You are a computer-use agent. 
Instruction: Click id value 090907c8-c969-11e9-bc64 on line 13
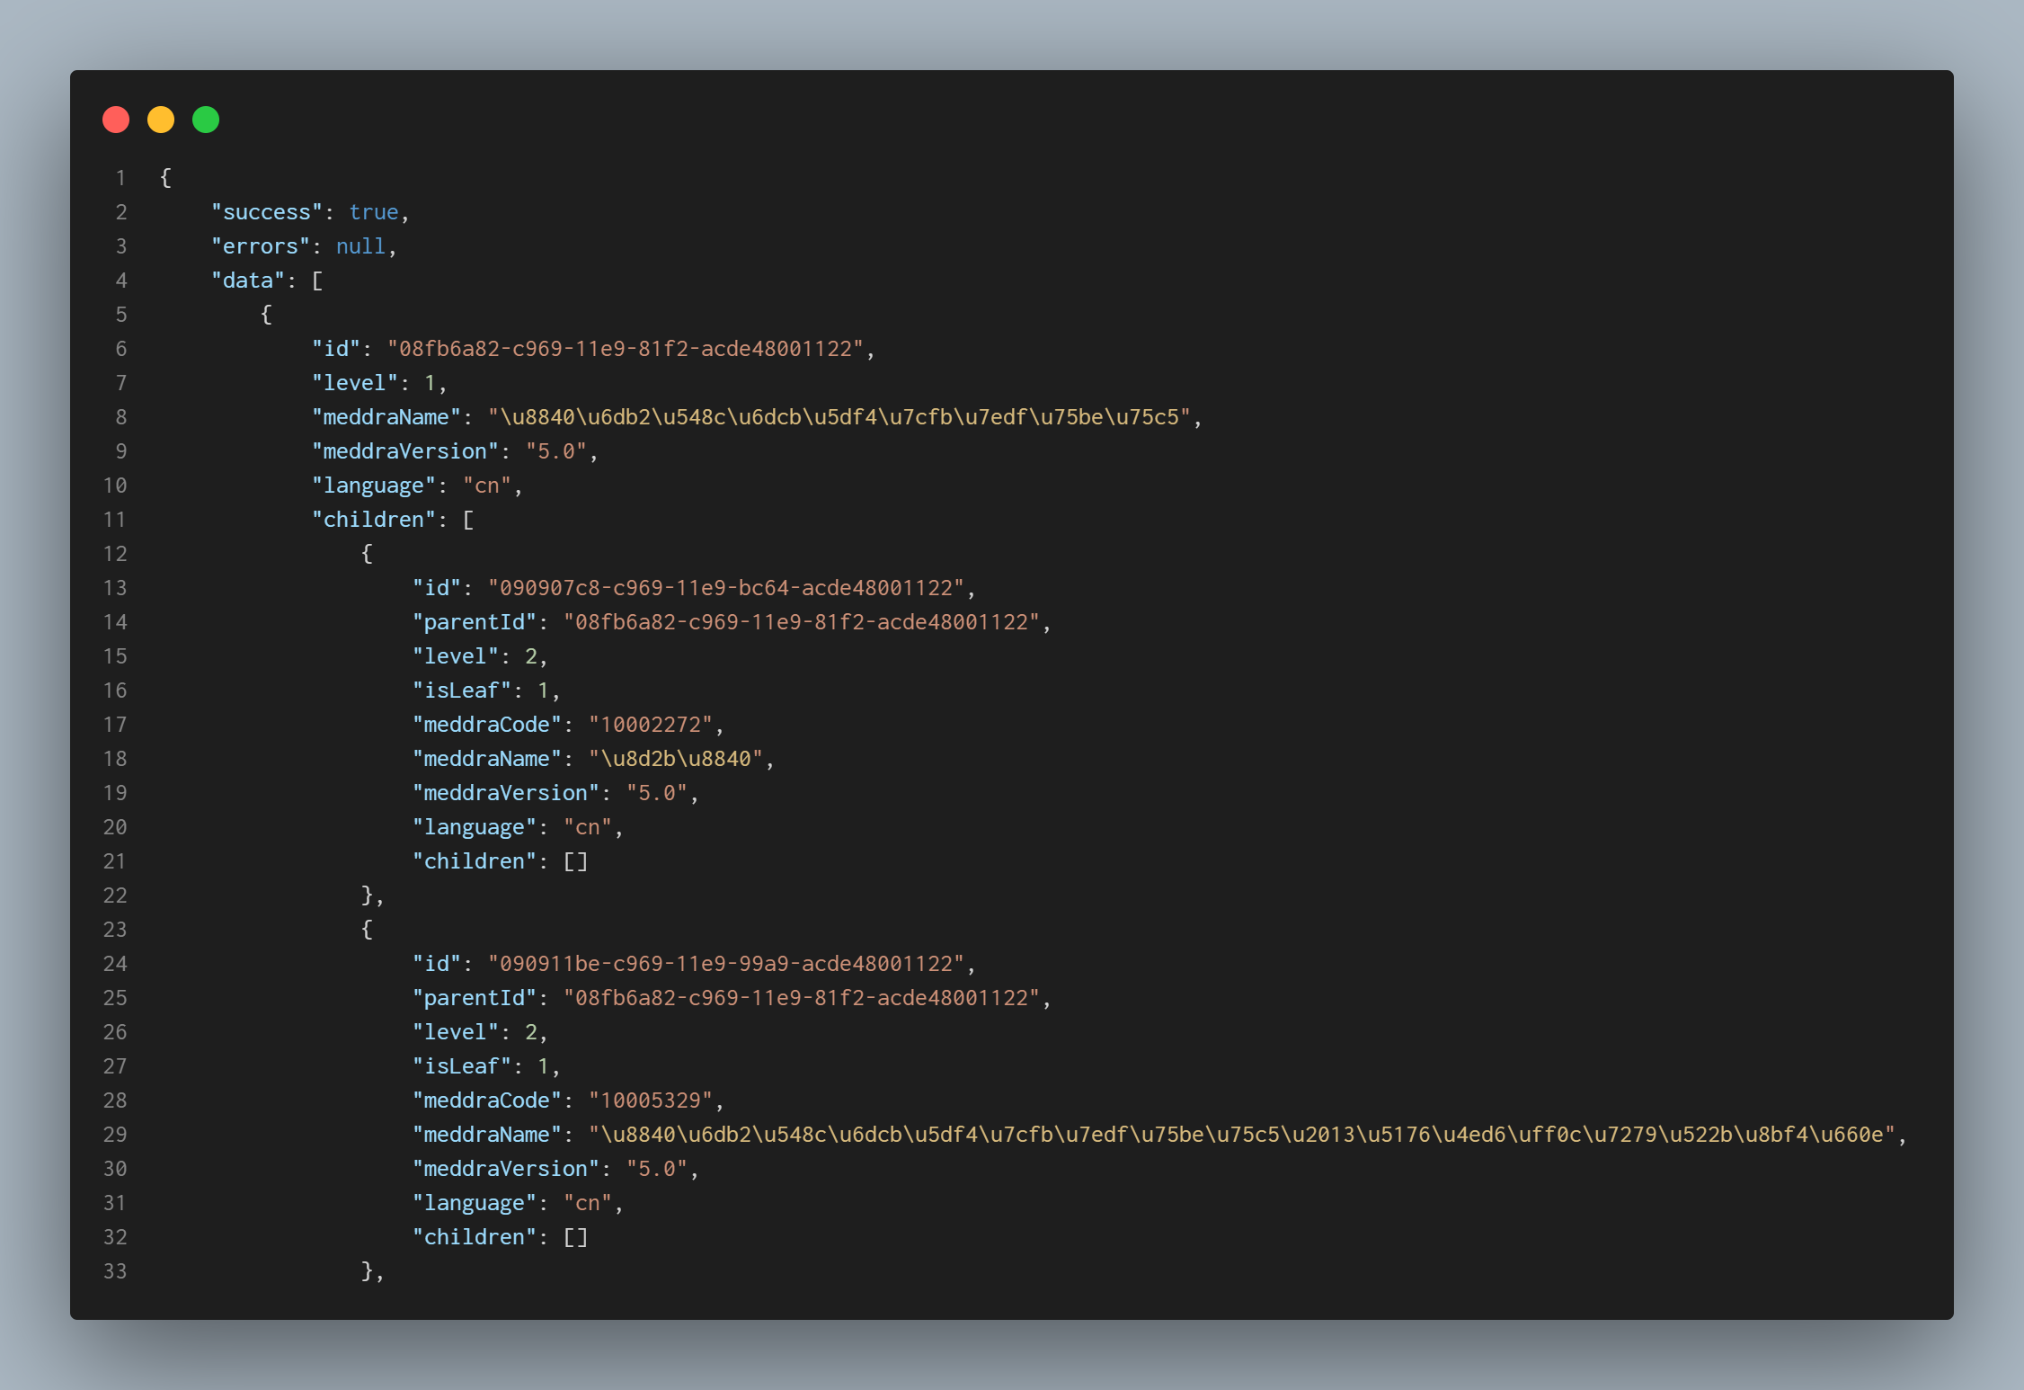point(726,588)
